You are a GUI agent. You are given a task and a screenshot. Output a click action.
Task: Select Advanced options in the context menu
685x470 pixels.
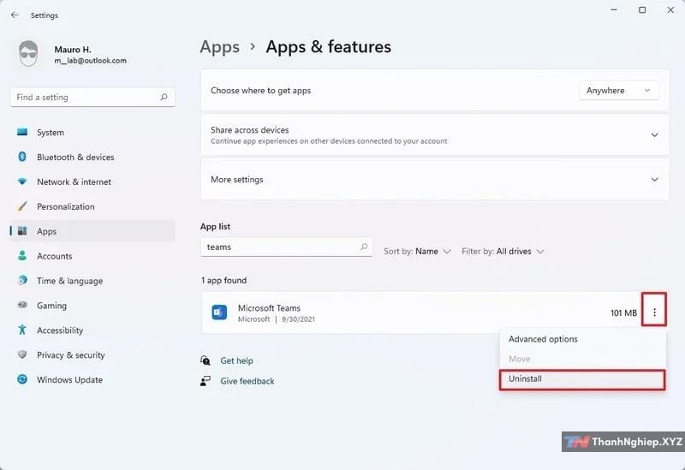click(583, 339)
